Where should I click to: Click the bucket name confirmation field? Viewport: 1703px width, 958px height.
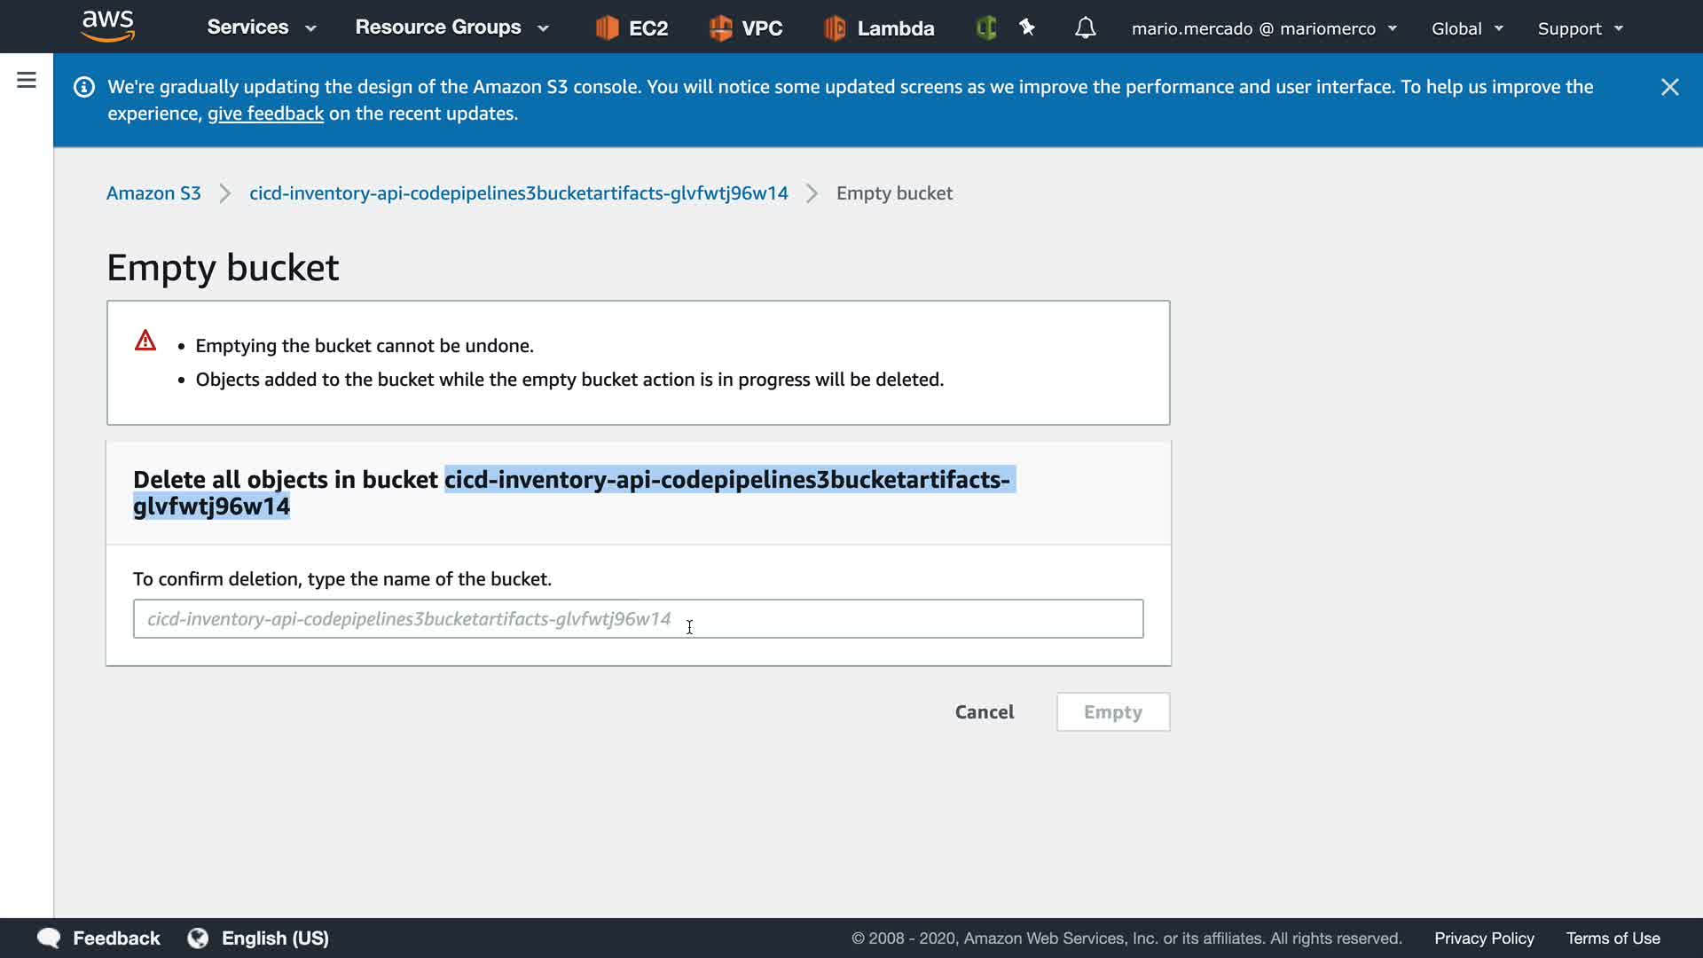point(638,619)
